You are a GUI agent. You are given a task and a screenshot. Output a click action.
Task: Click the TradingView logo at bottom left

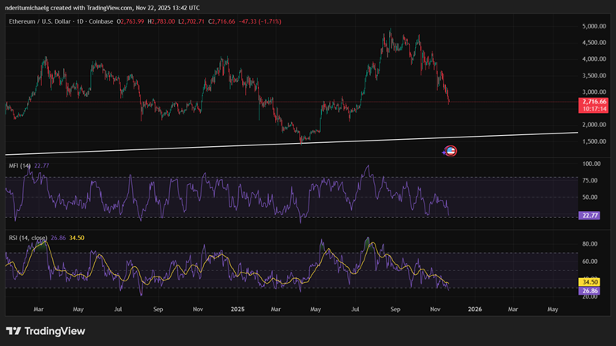click(45, 331)
